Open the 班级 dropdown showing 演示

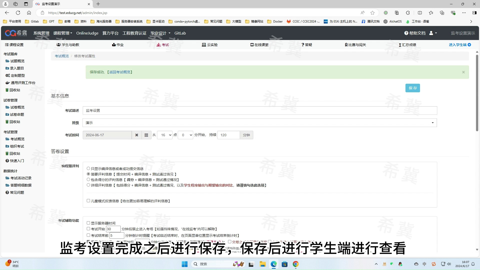click(x=260, y=123)
